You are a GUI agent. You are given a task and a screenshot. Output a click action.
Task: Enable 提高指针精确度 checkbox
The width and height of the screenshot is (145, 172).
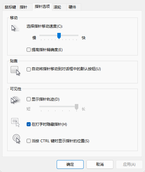point(28,50)
